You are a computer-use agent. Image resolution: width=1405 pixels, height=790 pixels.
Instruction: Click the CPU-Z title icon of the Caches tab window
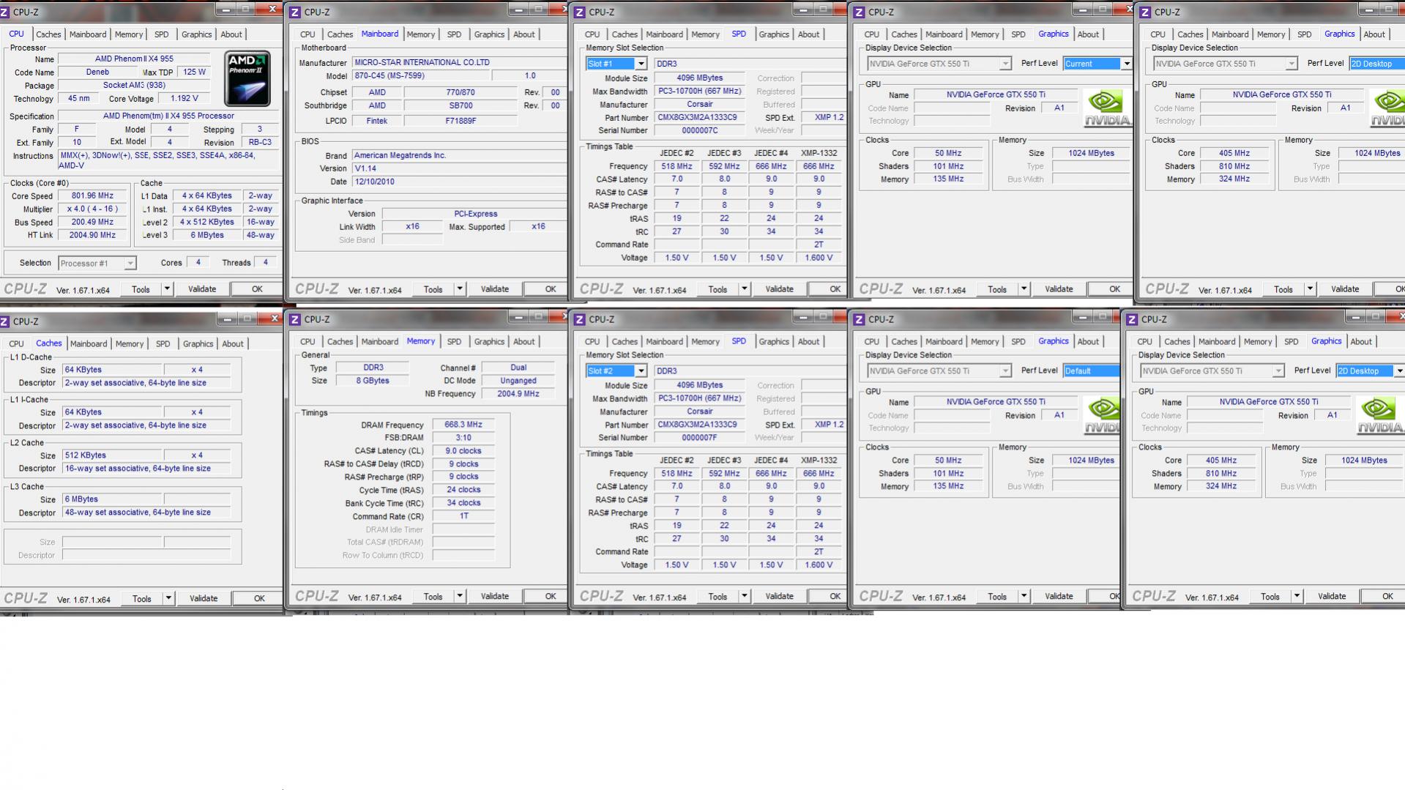4,321
